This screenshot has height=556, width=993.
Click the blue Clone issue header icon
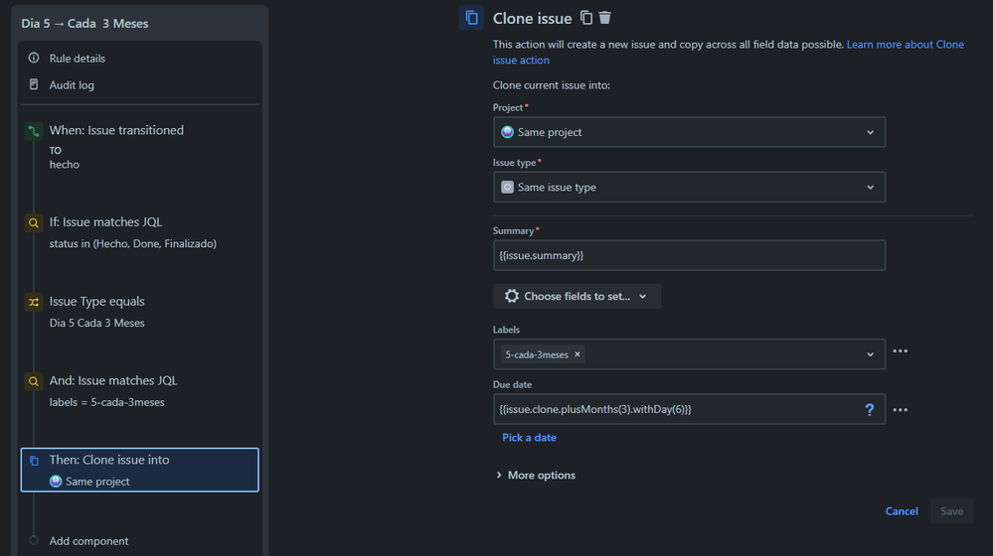[471, 18]
